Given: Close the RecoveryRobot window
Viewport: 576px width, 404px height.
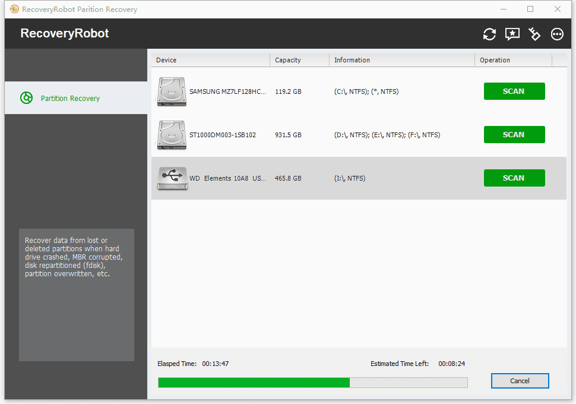Looking at the screenshot, I should click(x=557, y=9).
